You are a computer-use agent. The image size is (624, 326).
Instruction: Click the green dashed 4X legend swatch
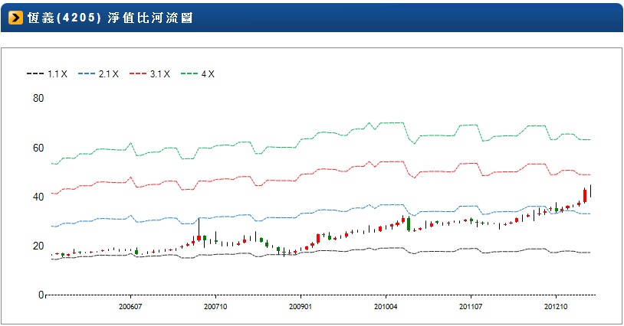pyautogui.click(x=189, y=74)
